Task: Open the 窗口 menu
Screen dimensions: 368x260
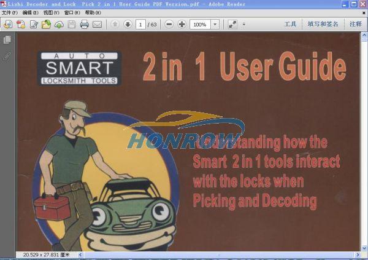Action: [72, 13]
